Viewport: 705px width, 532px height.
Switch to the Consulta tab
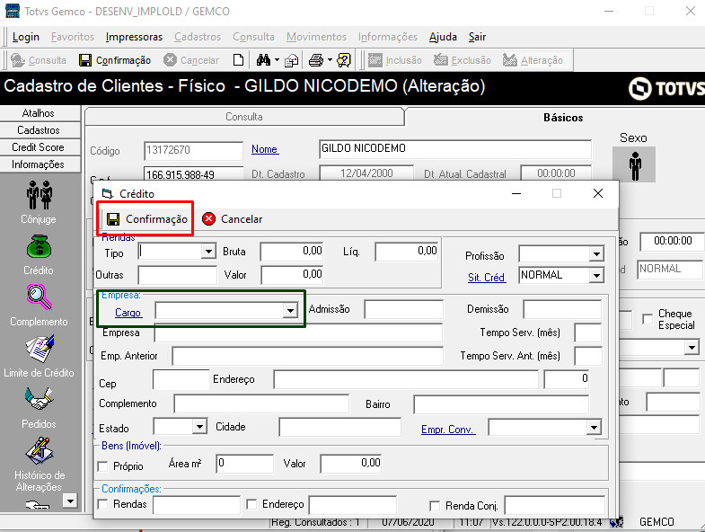pos(244,117)
